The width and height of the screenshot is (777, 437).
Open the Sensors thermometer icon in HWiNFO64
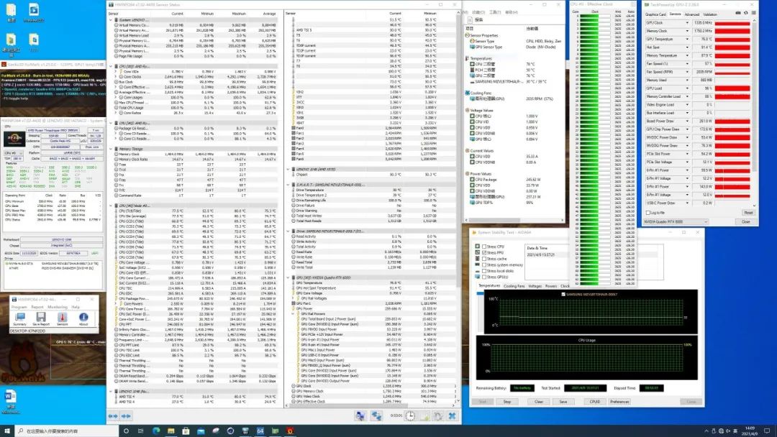(x=62, y=317)
